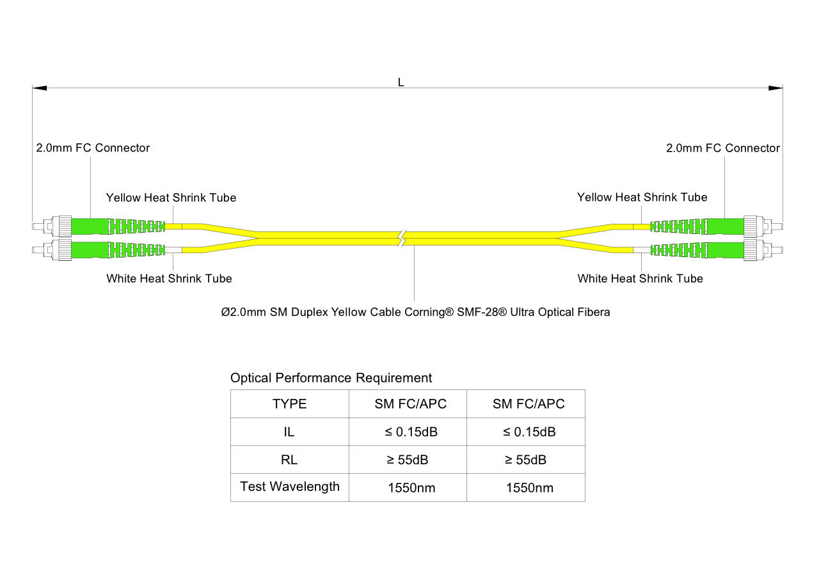Screen dimensions: 819x578
Task: Select the TYPE header cell
Action: click(289, 404)
